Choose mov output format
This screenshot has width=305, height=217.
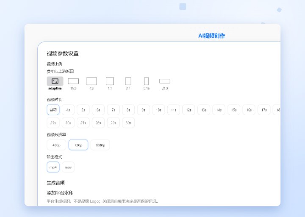68,167
